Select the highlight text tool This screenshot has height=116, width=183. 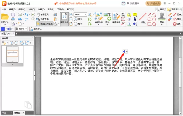[x=129, y=15]
